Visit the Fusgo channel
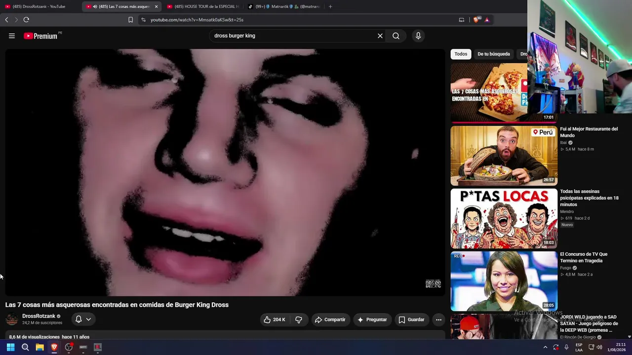The width and height of the screenshot is (632, 355). [x=565, y=268]
